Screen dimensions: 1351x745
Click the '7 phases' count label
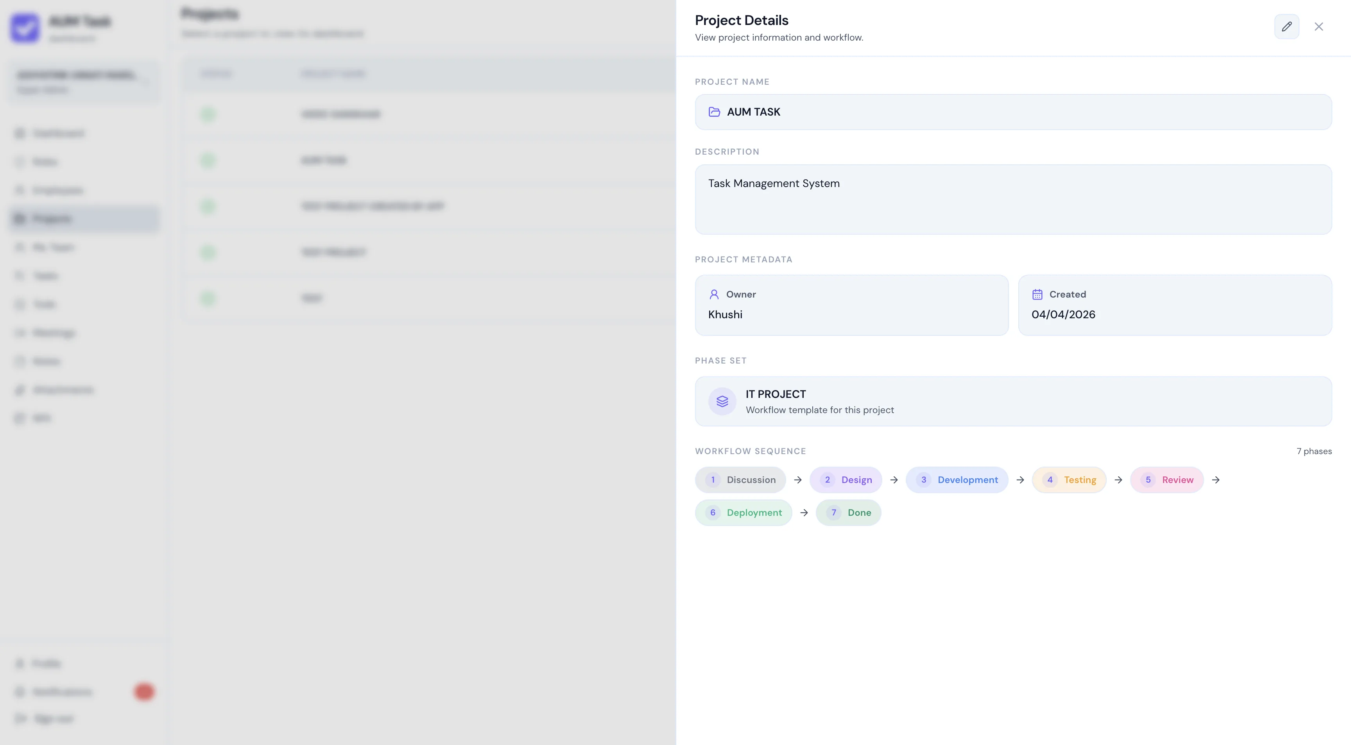[1314, 452]
